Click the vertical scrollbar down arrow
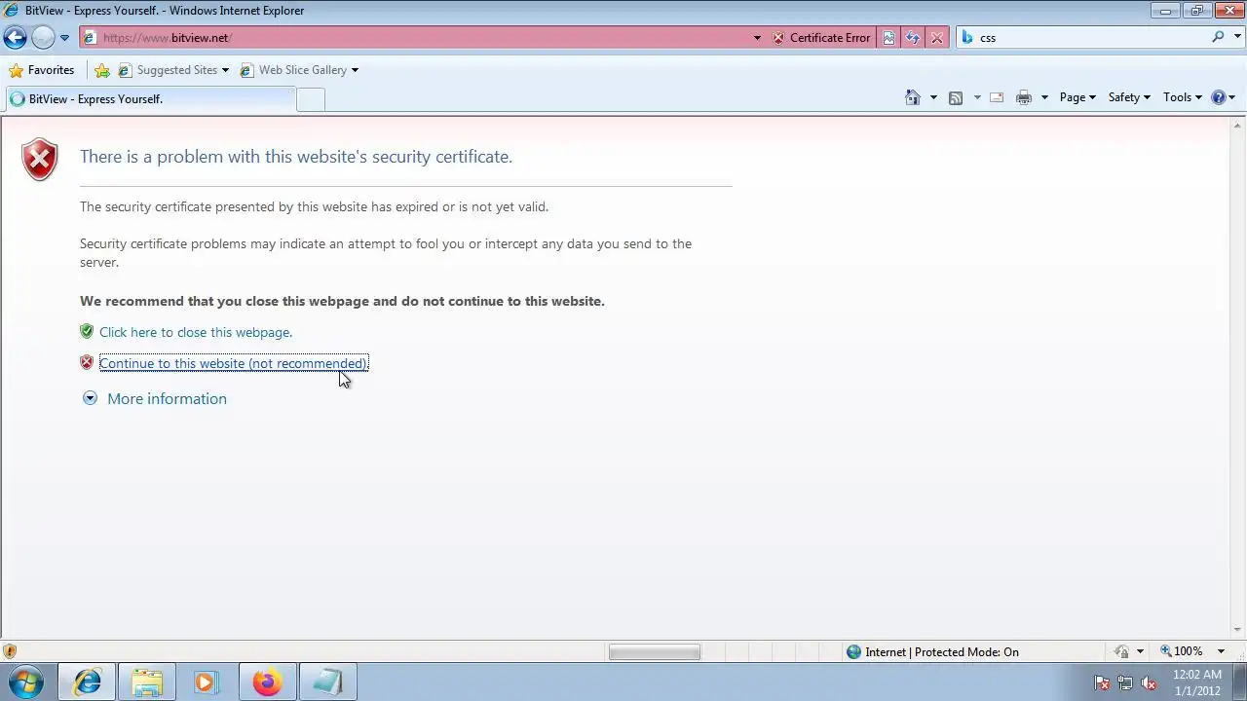Screen dimensions: 1247x701 (x=1238, y=632)
